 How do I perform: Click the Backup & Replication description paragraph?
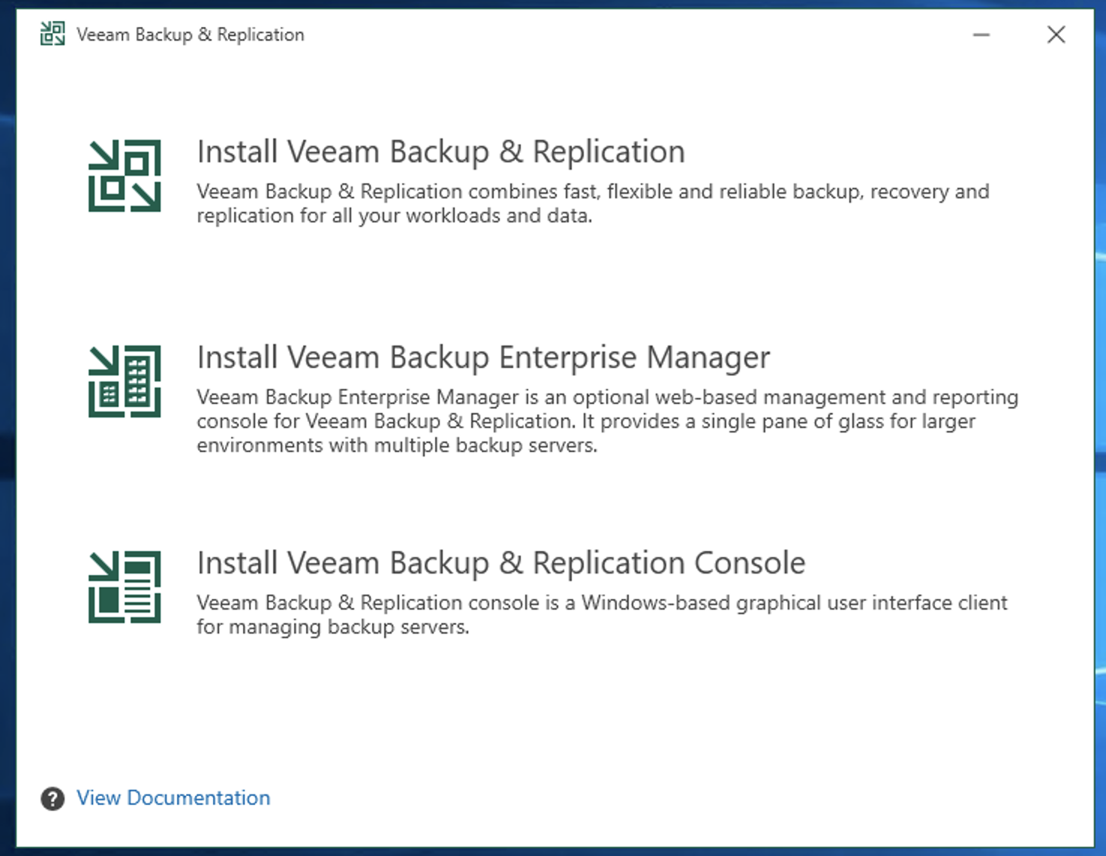tap(593, 203)
